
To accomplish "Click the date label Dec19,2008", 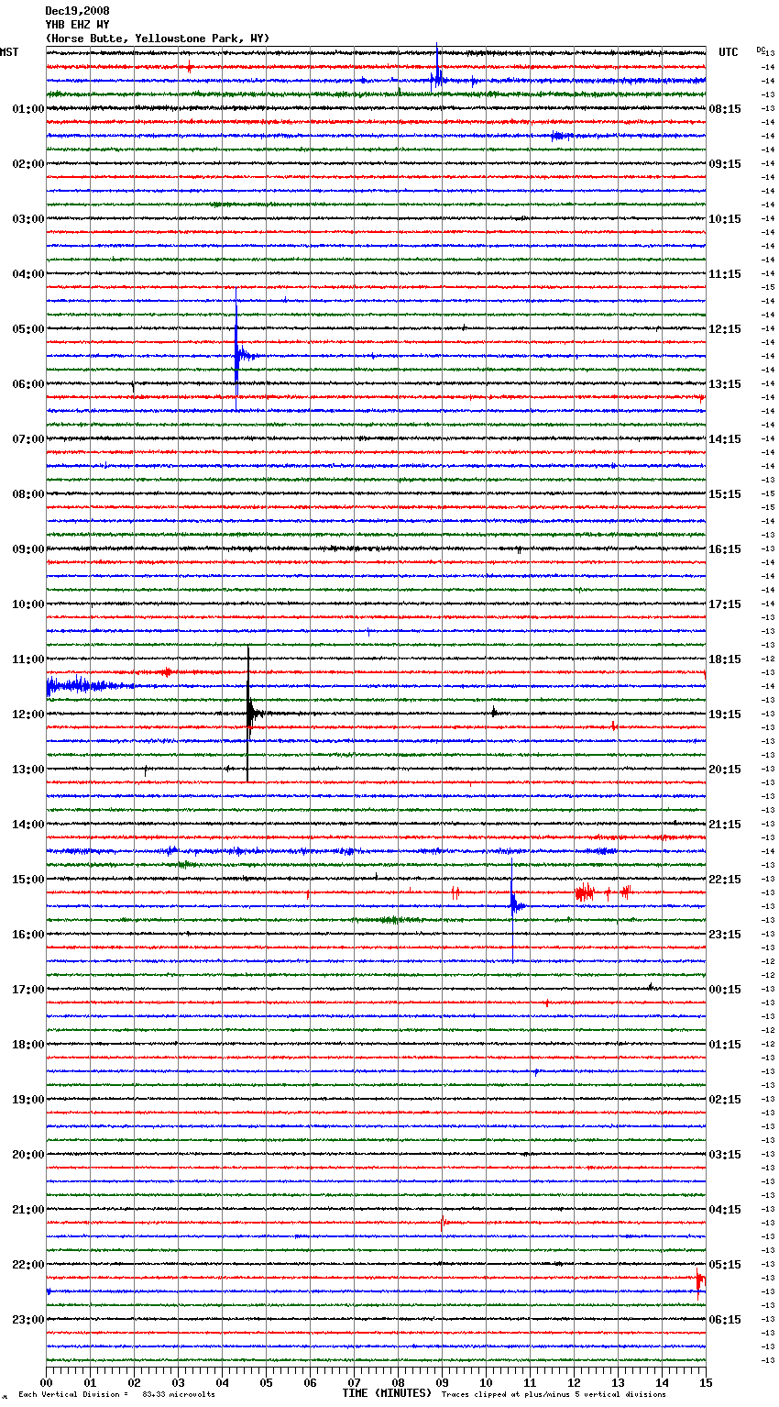I will click(x=77, y=11).
